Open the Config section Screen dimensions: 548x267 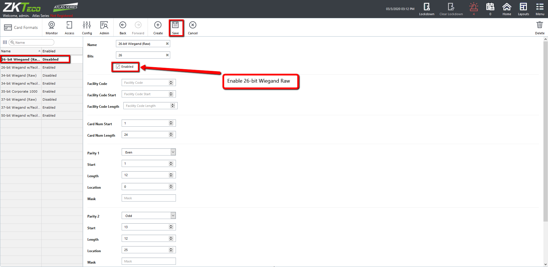[x=87, y=28]
